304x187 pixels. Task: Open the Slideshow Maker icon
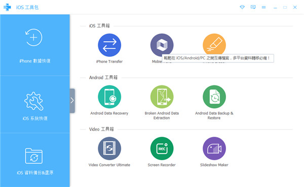point(214,148)
